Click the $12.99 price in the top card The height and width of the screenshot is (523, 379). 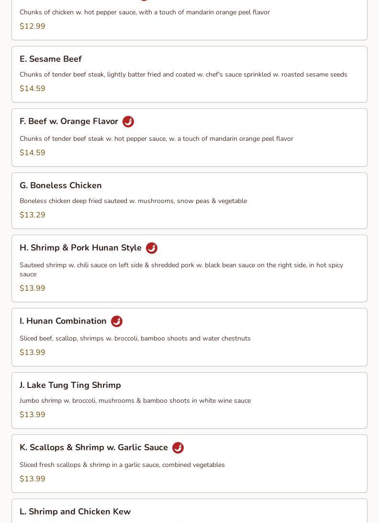pyautogui.click(x=33, y=26)
